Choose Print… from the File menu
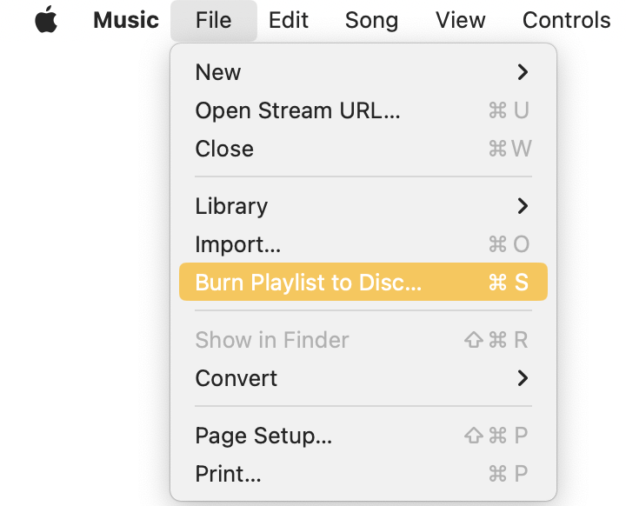Image resolution: width=626 pixels, height=506 pixels. click(x=228, y=474)
